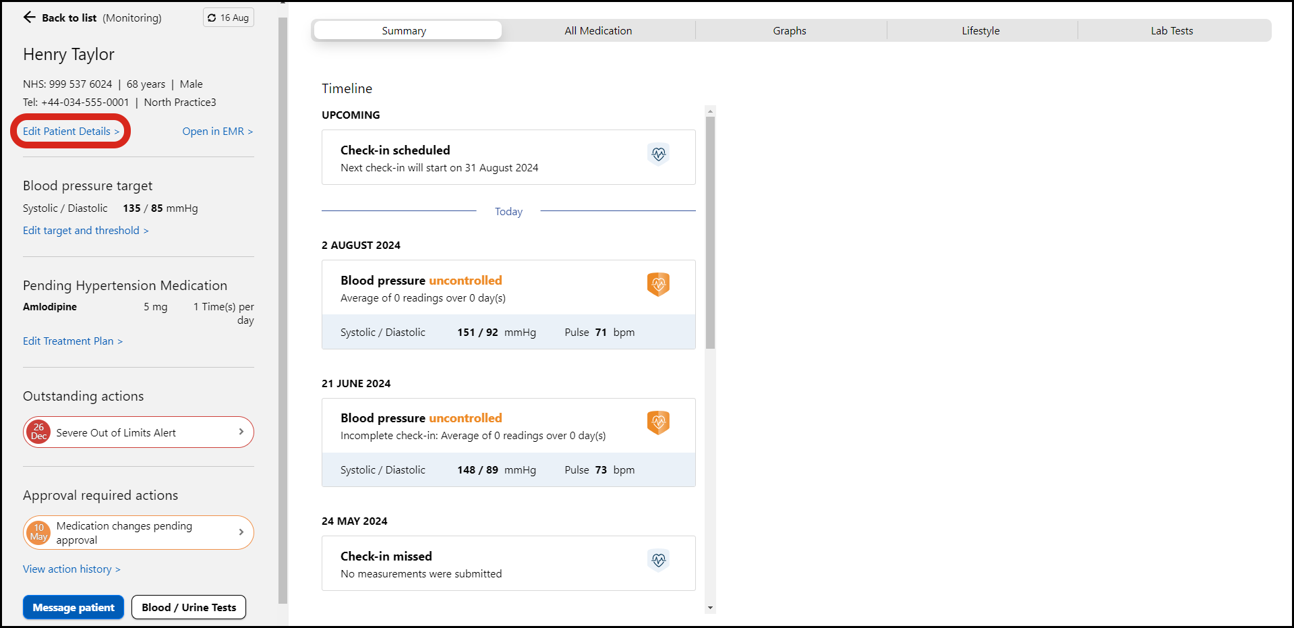Open the Graphs tab
Viewport: 1294px width, 628px height.
coord(789,31)
